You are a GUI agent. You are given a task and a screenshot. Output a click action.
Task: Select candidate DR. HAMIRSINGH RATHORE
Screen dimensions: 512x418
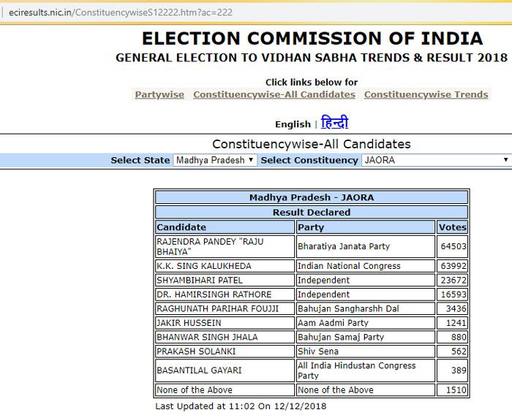(x=225, y=294)
